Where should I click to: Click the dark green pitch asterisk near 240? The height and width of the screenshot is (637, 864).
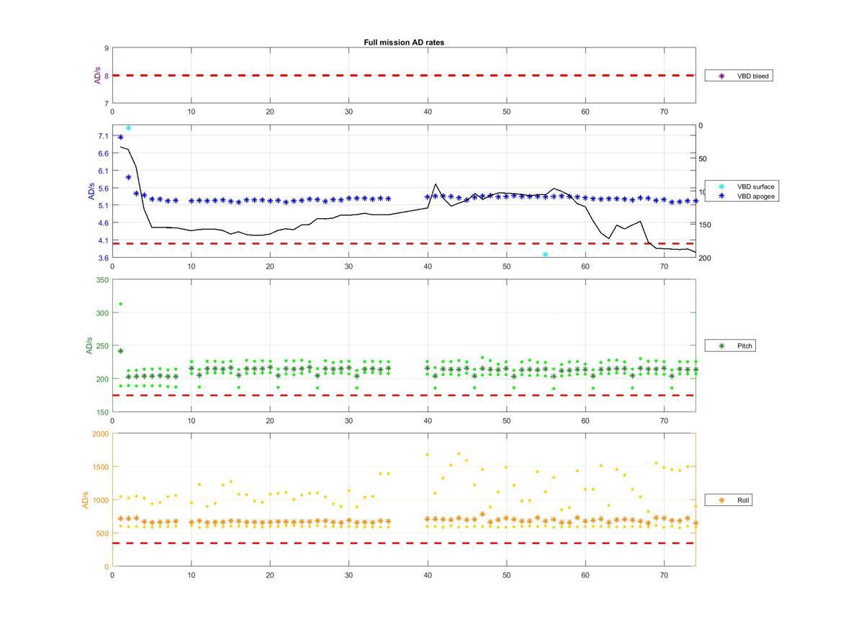pos(120,351)
